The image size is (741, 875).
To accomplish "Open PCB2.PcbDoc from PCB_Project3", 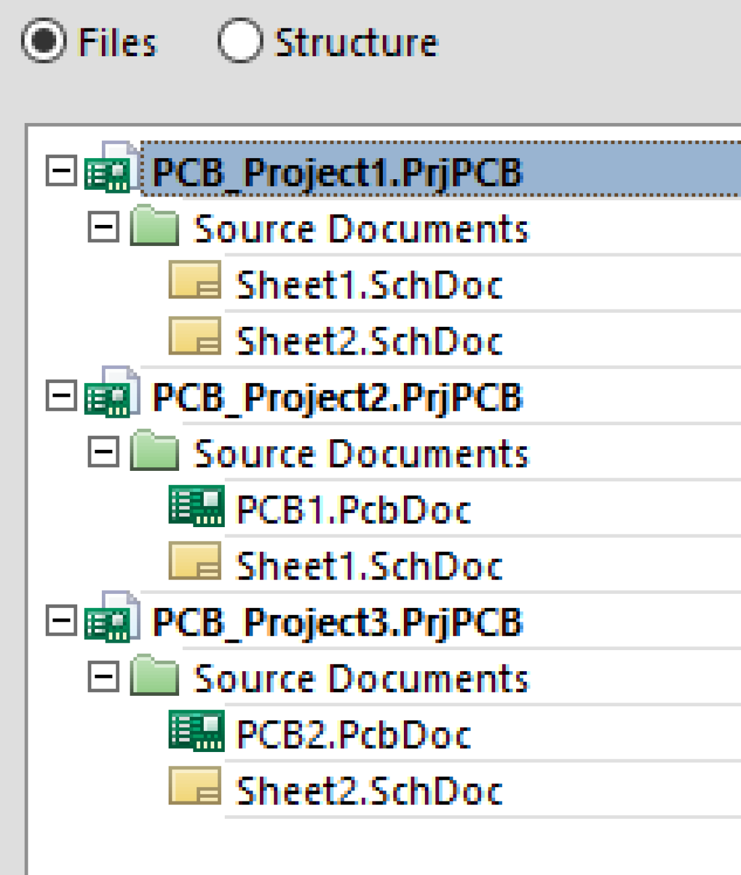I will pyautogui.click(x=352, y=732).
